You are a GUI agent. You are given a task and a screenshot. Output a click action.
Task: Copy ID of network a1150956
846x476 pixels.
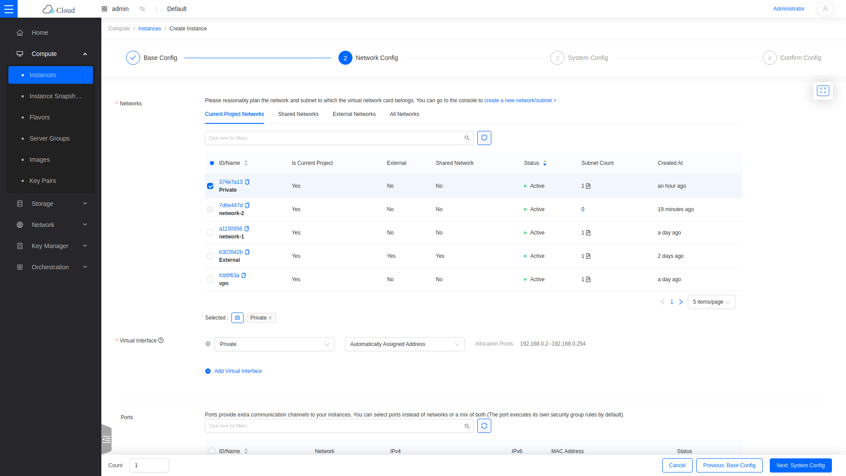(247, 229)
